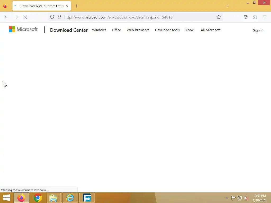Image resolution: width=271 pixels, height=203 pixels.
Task: Bookmark this page with the star
Action: point(219,17)
